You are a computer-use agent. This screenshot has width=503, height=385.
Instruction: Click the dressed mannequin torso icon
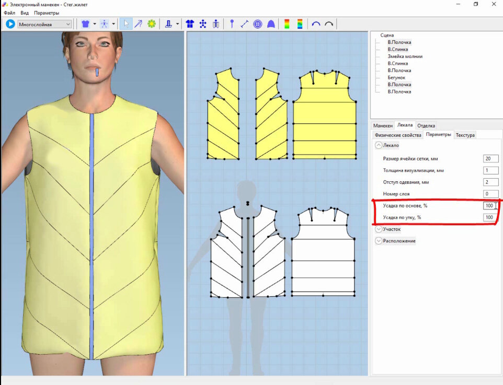216,24
